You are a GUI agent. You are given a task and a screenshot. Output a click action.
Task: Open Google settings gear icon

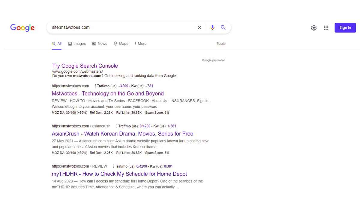click(314, 28)
